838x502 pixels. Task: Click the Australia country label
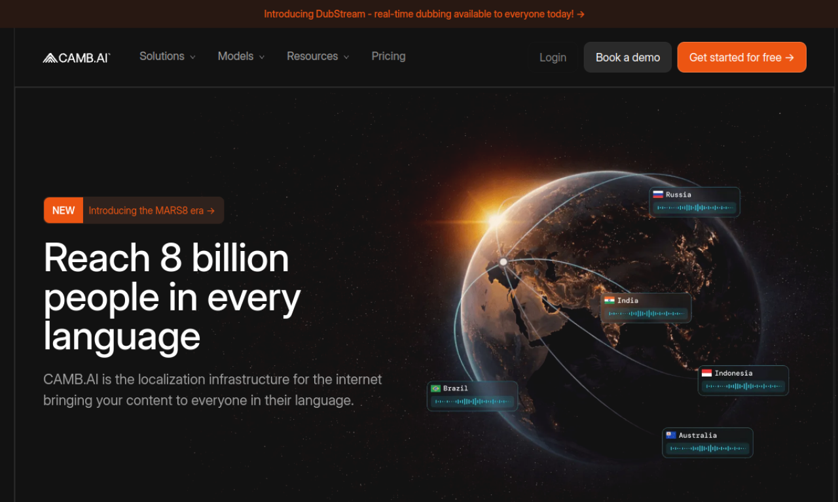[698, 435]
